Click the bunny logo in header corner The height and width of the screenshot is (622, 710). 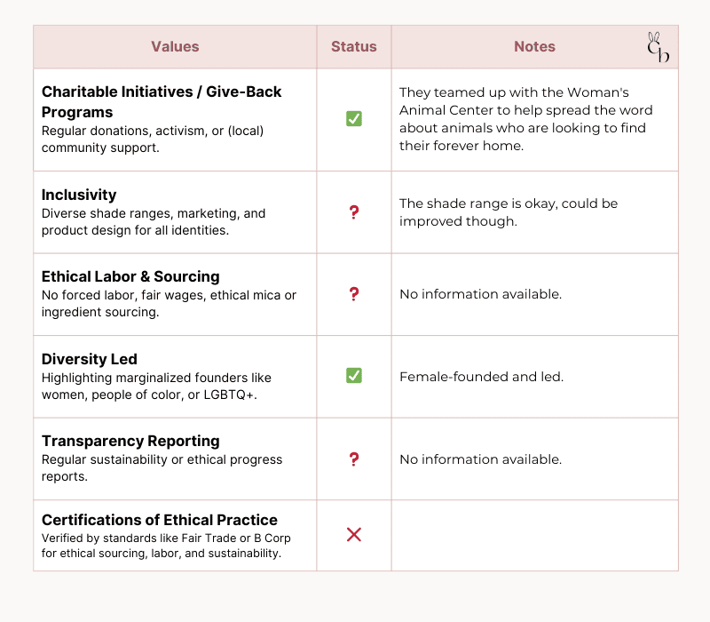(658, 47)
